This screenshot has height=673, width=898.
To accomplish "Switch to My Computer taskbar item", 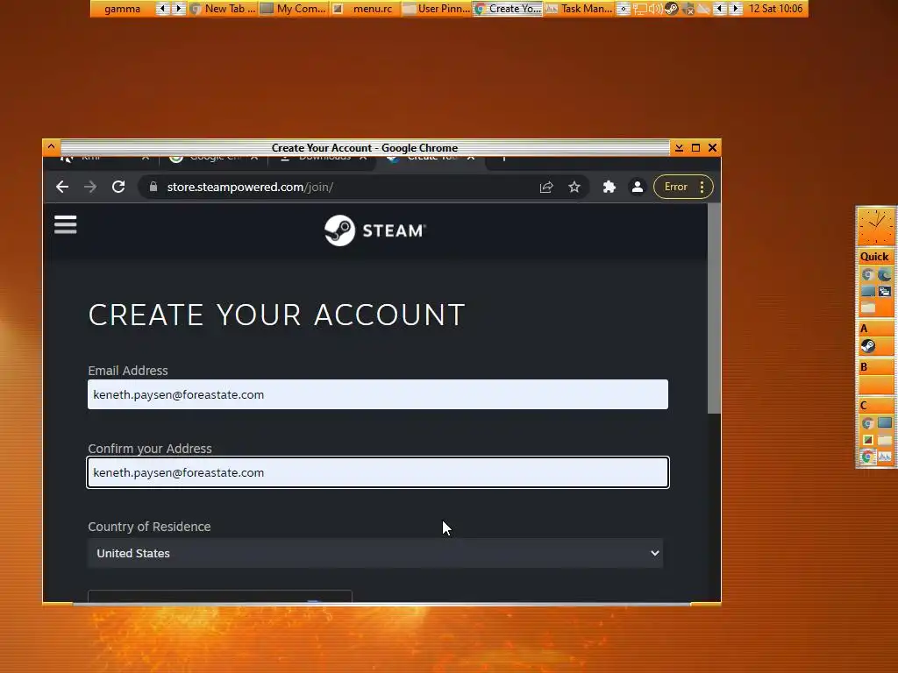I will pyautogui.click(x=293, y=9).
